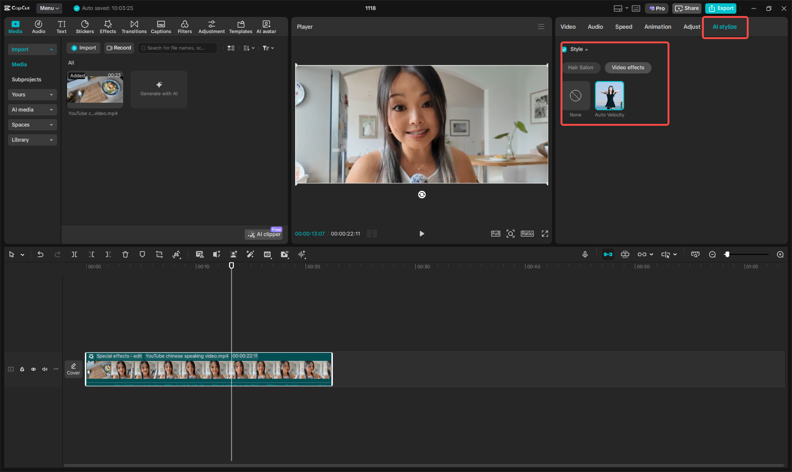Switch to the AI stylize tab
Screen dimensions: 792x472
pos(724,27)
